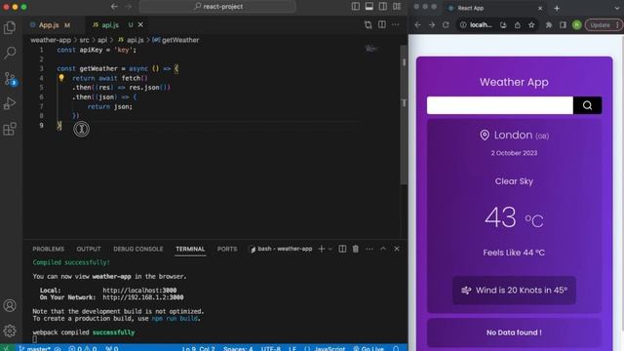Click the browser localhost address bar

tap(481, 24)
